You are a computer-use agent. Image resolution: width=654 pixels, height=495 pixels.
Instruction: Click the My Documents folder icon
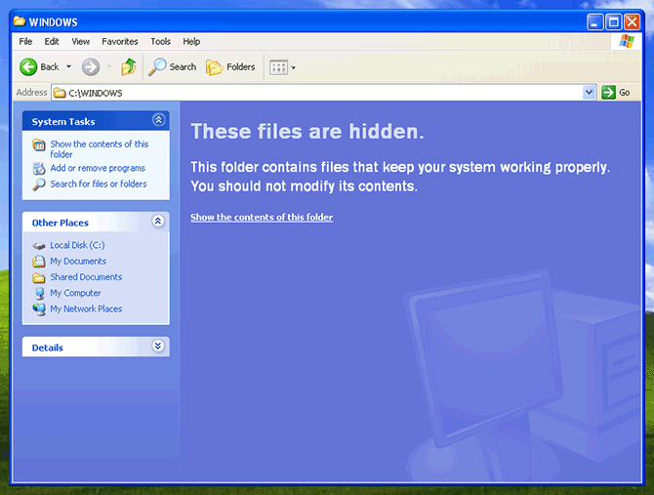(39, 262)
